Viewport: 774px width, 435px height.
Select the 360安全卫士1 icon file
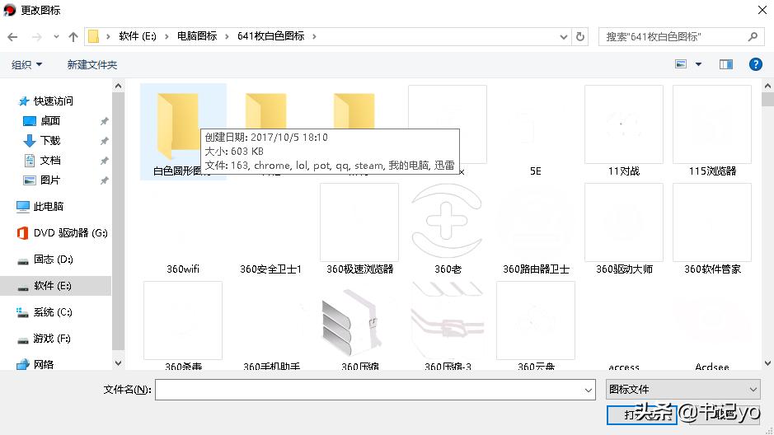(x=271, y=230)
